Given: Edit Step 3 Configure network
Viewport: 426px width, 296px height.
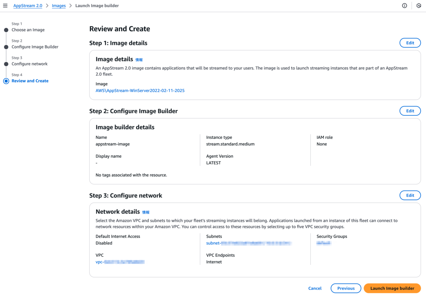Looking at the screenshot, I should click(410, 195).
